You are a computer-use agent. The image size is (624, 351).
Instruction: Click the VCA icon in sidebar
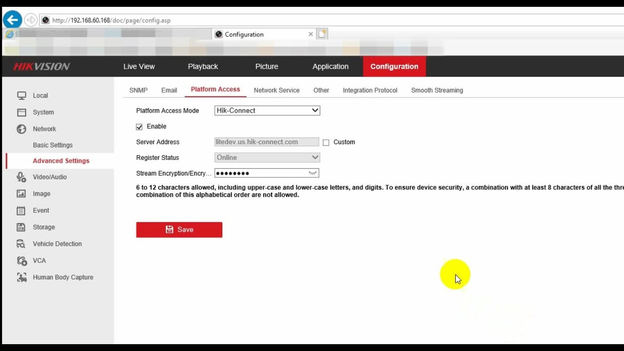pos(21,261)
